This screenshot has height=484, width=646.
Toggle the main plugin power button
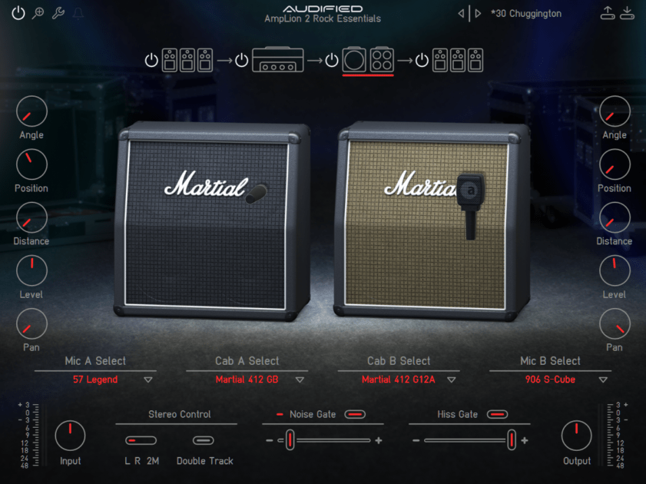pyautogui.click(x=18, y=13)
